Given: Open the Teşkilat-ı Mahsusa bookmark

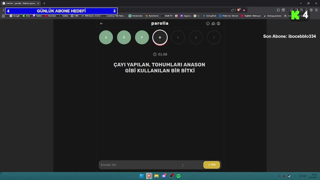Looking at the screenshot, I should (x=251, y=16).
